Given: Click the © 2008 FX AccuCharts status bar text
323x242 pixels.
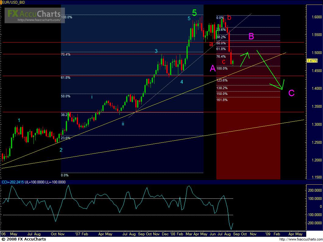Looking at the screenshot, I should 23,240.
